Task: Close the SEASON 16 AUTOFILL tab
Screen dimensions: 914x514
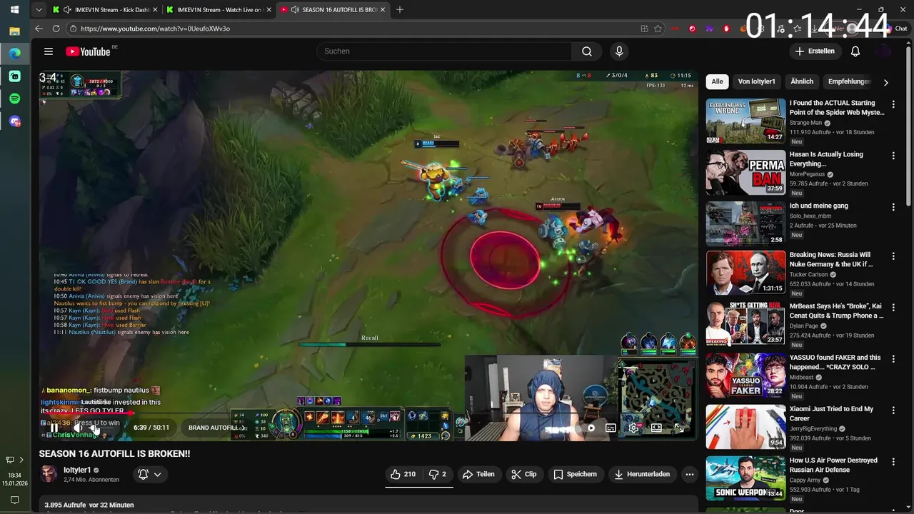Action: (383, 10)
